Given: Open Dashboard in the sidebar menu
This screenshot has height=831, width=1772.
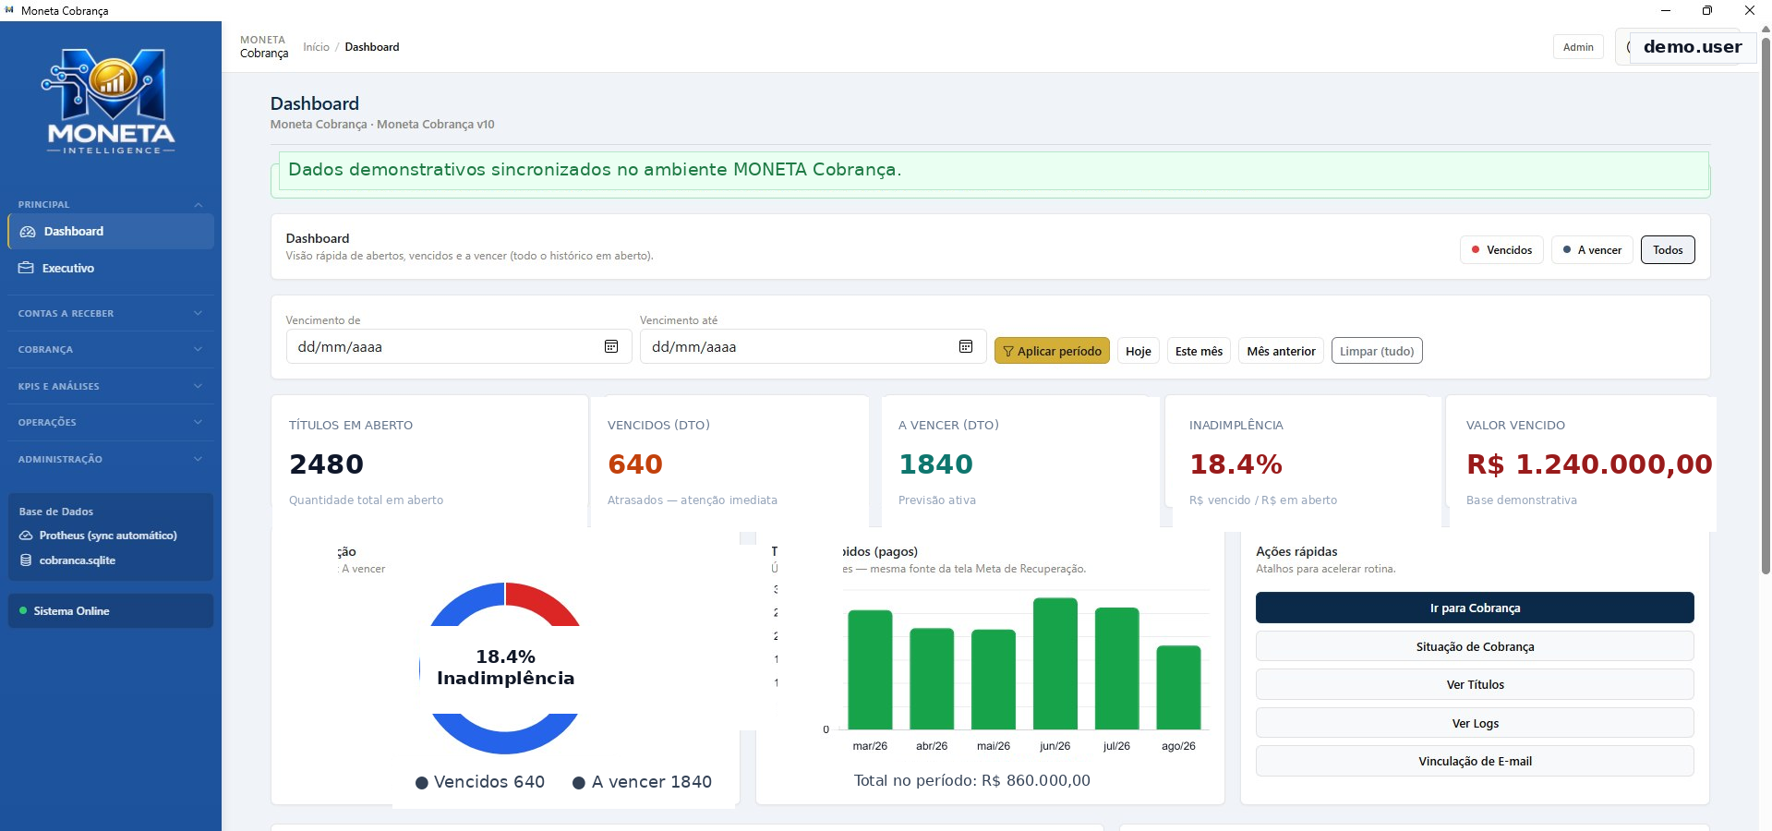Looking at the screenshot, I should point(111,232).
